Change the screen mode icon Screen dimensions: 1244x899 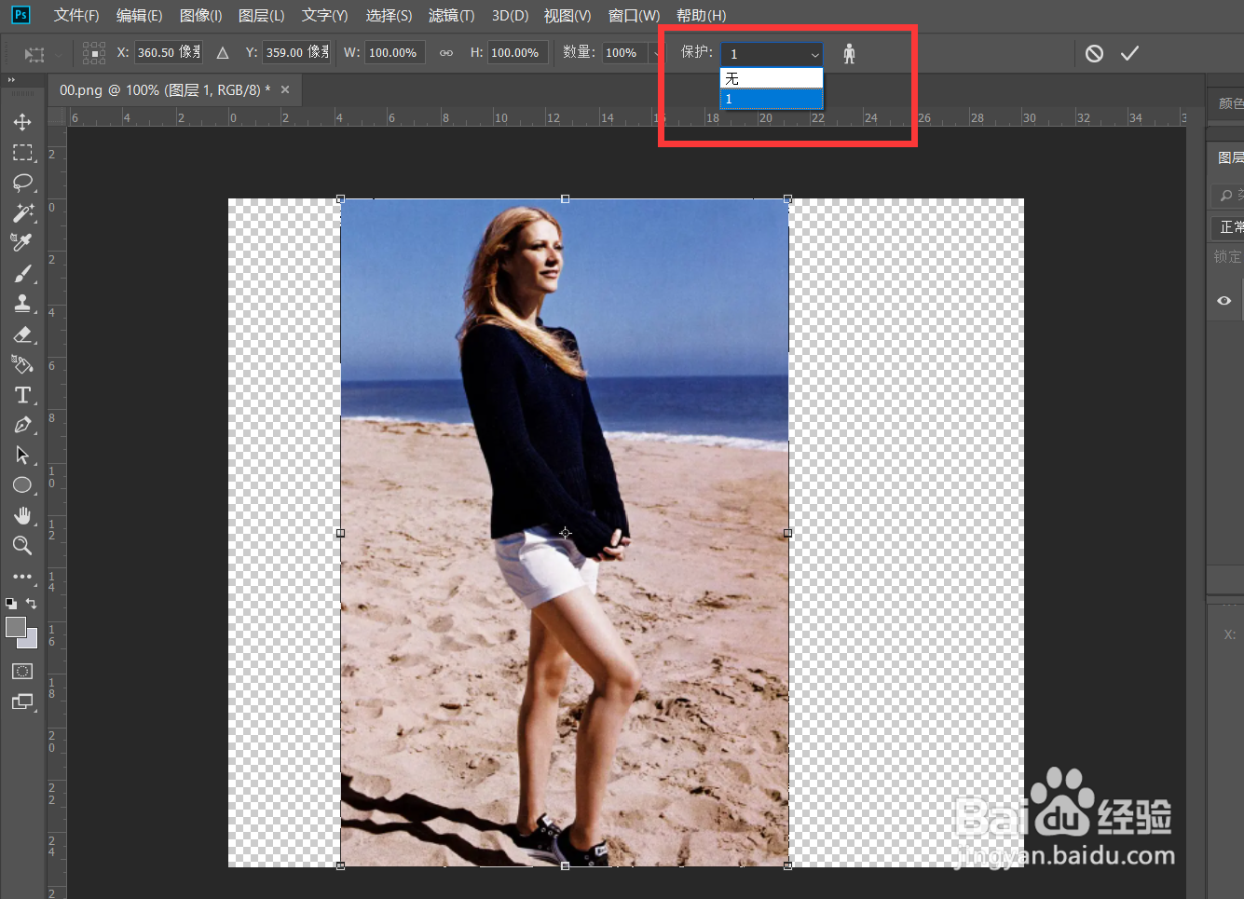click(x=22, y=701)
